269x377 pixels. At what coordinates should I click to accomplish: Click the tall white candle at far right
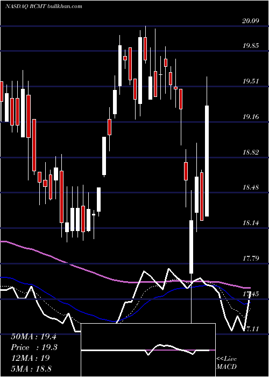pyautogui.click(x=207, y=161)
